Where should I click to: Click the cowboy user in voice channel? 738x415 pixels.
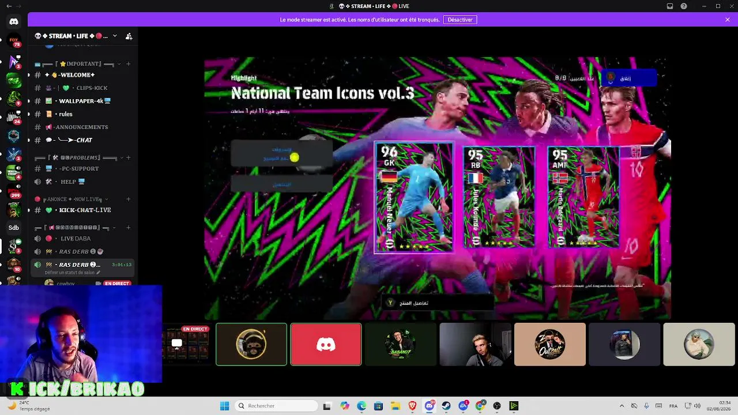[65, 283]
